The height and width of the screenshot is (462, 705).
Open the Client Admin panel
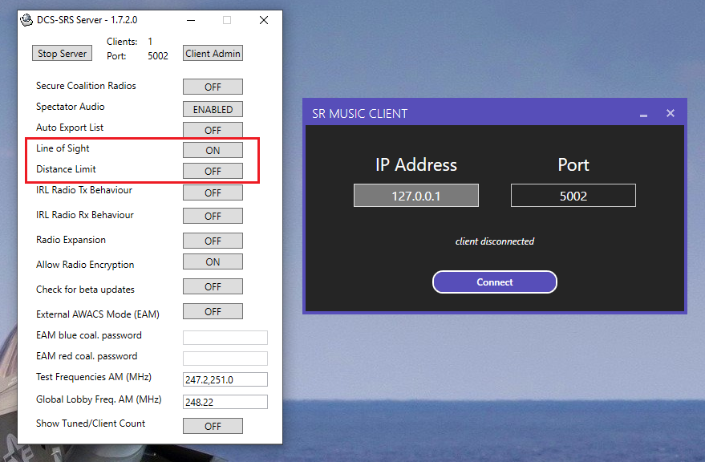click(x=213, y=53)
